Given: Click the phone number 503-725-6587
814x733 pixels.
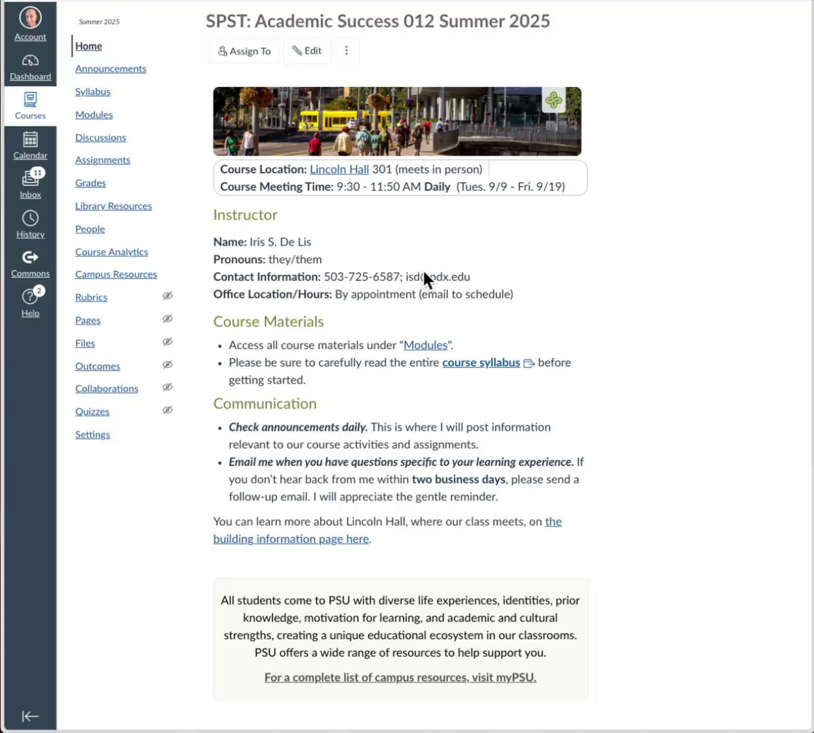Looking at the screenshot, I should click(362, 277).
